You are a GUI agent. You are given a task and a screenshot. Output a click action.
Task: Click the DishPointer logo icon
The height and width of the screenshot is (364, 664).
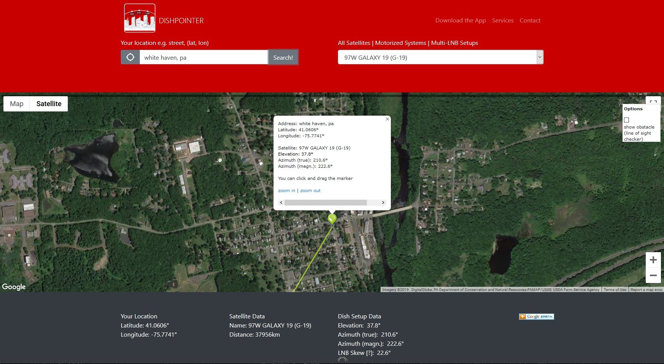(140, 18)
